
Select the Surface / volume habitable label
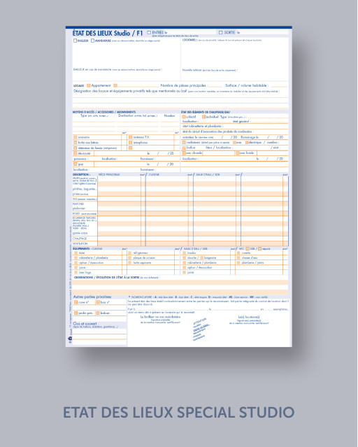[x=247, y=85]
